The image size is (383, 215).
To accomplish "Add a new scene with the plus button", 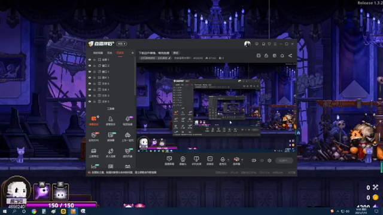I will 132,53.
